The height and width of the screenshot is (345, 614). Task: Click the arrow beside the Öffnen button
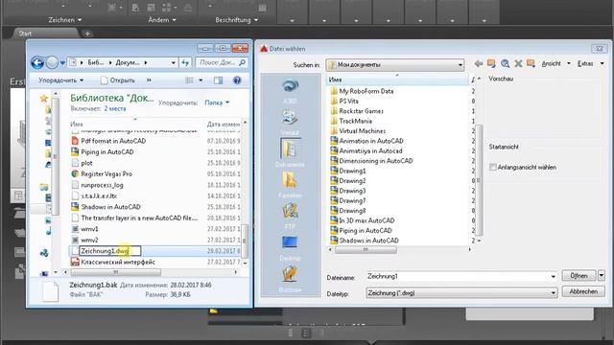coord(602,275)
